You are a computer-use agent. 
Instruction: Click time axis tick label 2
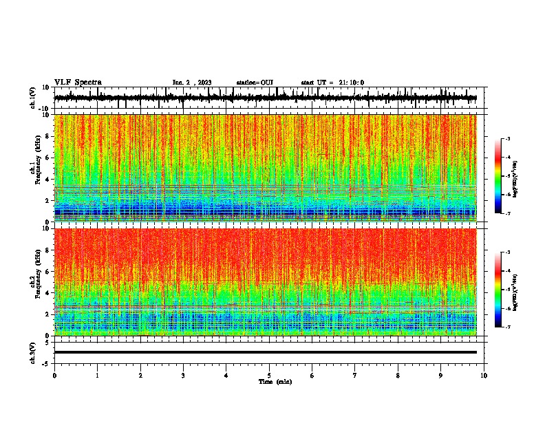tap(140, 376)
